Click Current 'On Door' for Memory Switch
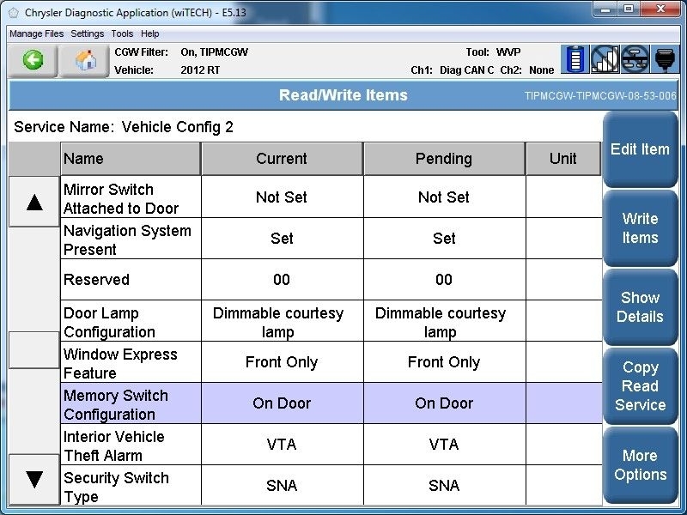 282,403
